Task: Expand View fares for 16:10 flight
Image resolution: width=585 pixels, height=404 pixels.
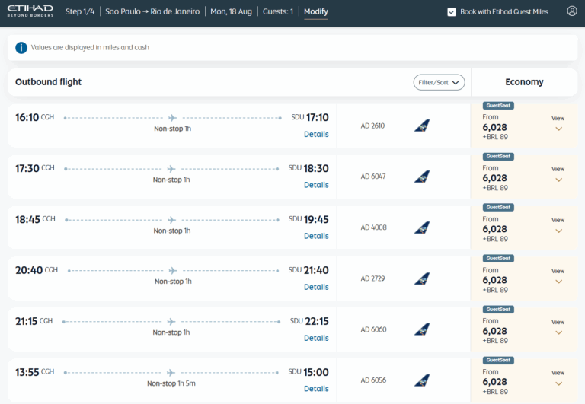Action: [x=558, y=124]
